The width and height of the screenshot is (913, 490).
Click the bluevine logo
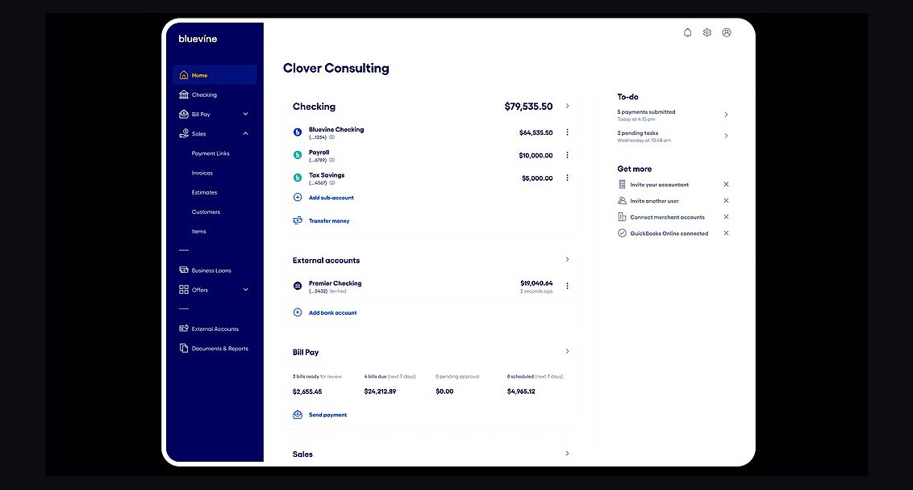coord(198,39)
